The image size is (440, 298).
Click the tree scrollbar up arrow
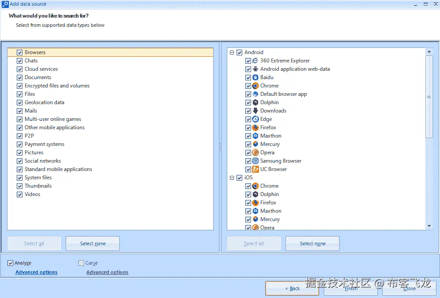[x=429, y=51]
